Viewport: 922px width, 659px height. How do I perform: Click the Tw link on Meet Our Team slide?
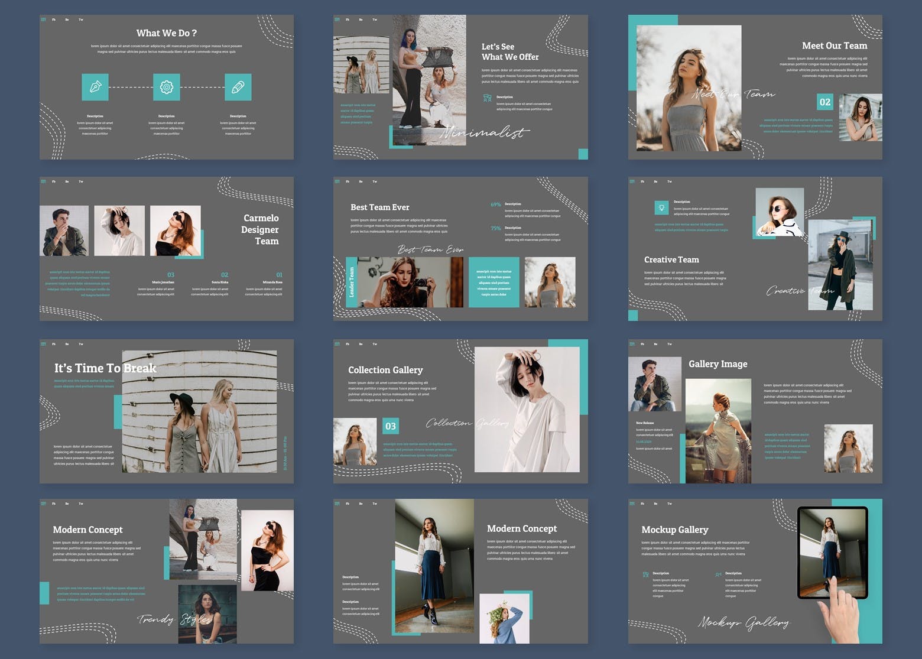pyautogui.click(x=670, y=20)
